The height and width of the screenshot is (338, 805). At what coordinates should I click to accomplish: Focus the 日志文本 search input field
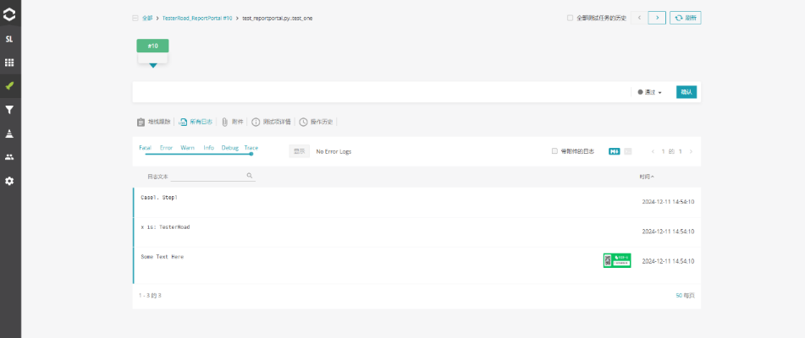[212, 176]
